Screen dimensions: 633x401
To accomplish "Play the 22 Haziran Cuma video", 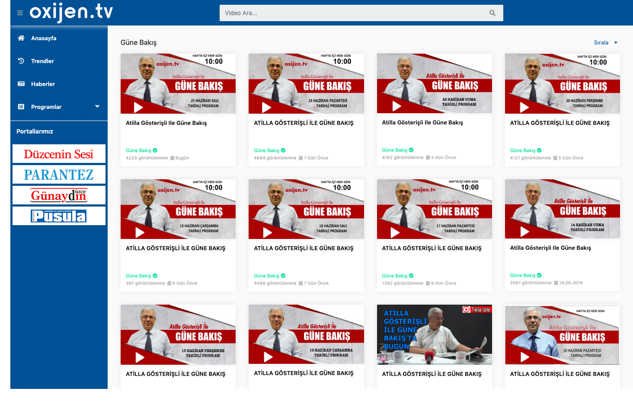I will point(396,105).
